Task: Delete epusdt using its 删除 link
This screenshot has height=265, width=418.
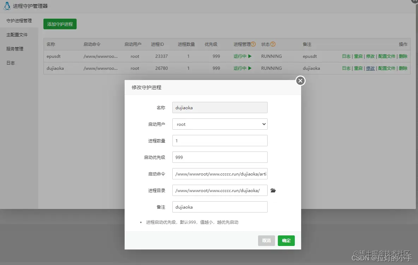Action: 403,56
